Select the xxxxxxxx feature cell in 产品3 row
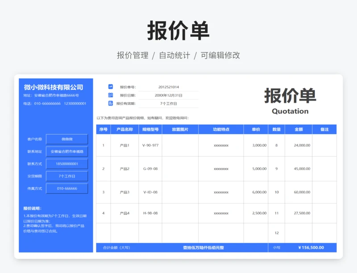Screen dimensions: 357x273 point(221,192)
